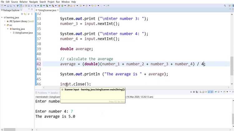Click the New file toolbar icon
The height and width of the screenshot is (131, 234).
coord(2,6)
